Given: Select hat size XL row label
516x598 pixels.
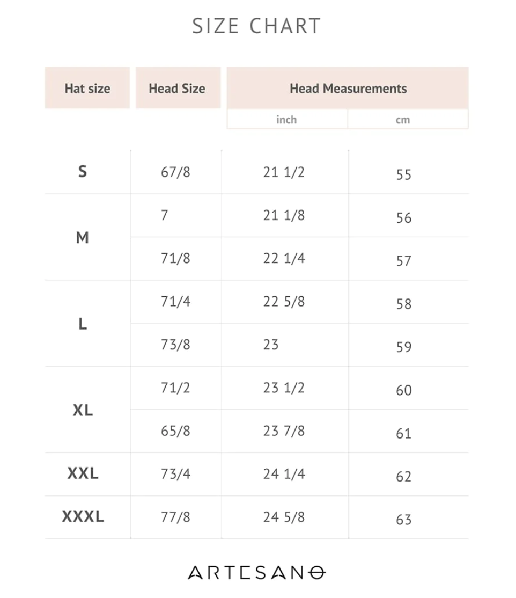Looking at the screenshot, I should (x=83, y=410).
